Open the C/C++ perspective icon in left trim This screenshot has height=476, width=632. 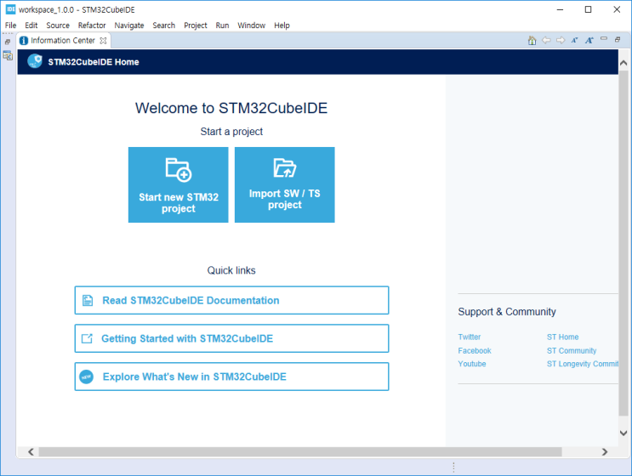pyautogui.click(x=8, y=55)
